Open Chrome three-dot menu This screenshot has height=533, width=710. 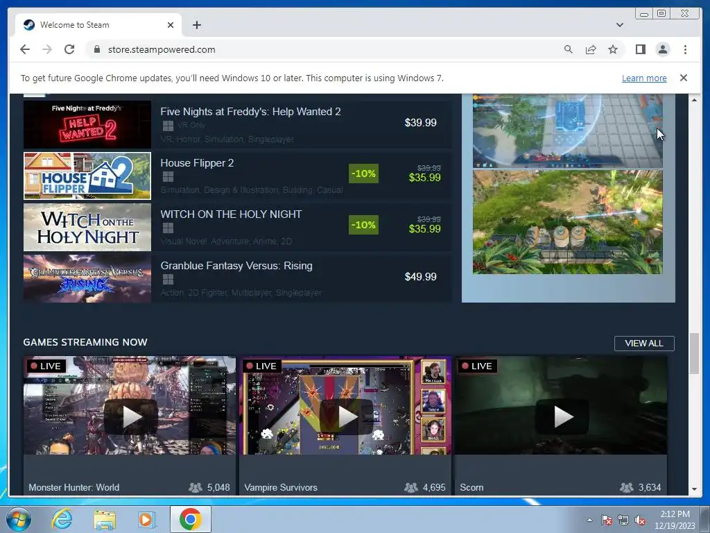pos(685,49)
